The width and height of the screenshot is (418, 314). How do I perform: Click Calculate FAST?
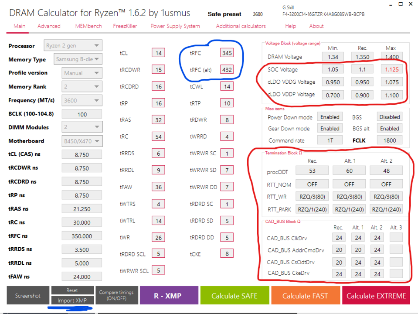pyautogui.click(x=306, y=296)
